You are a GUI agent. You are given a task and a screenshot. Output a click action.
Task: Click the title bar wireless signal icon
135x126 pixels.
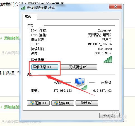(x=23, y=8)
